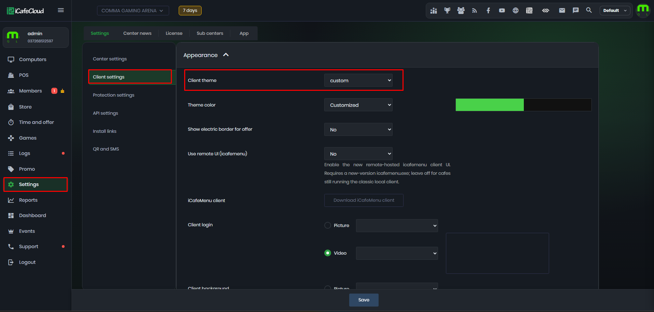The width and height of the screenshot is (654, 312).
Task: Click the iCafeCloud logo at top left
Action: 25,11
